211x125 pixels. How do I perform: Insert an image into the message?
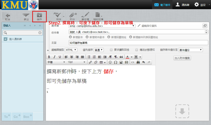[x=121, y=62]
